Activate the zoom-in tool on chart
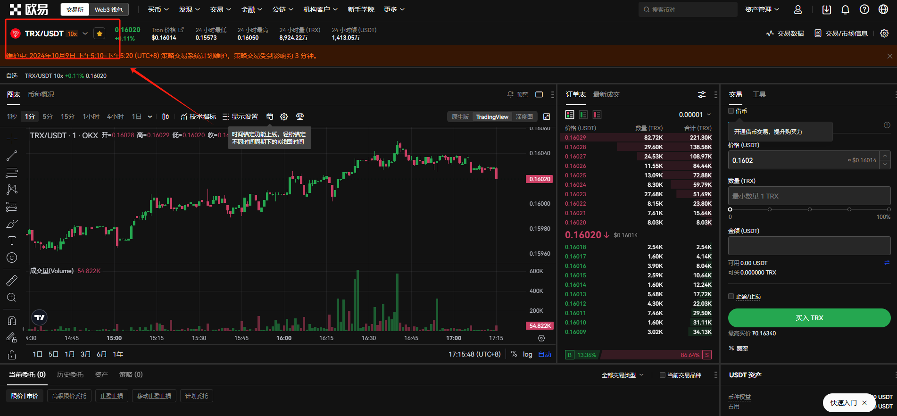 coord(12,298)
